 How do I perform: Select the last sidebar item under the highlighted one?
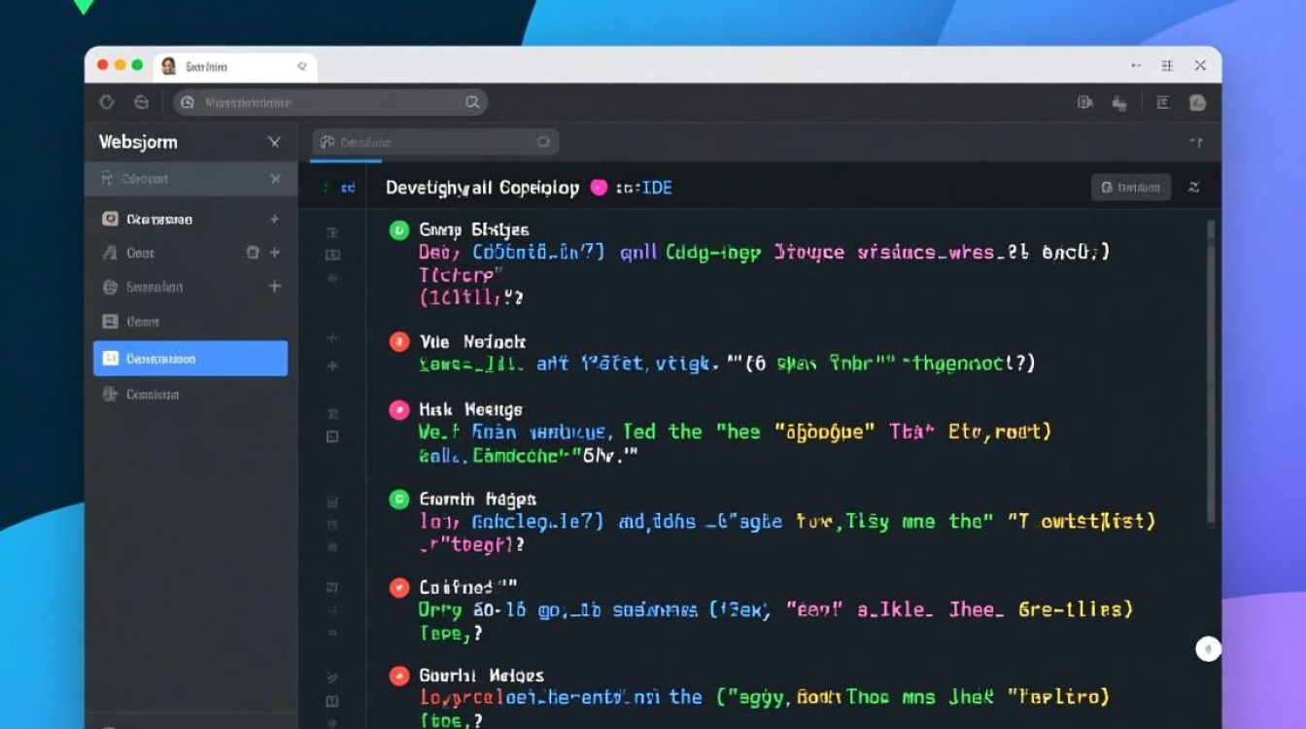pos(190,395)
